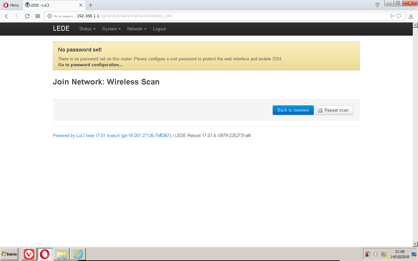Click the red security tray icon
418x261 pixels.
pyautogui.click(x=368, y=254)
